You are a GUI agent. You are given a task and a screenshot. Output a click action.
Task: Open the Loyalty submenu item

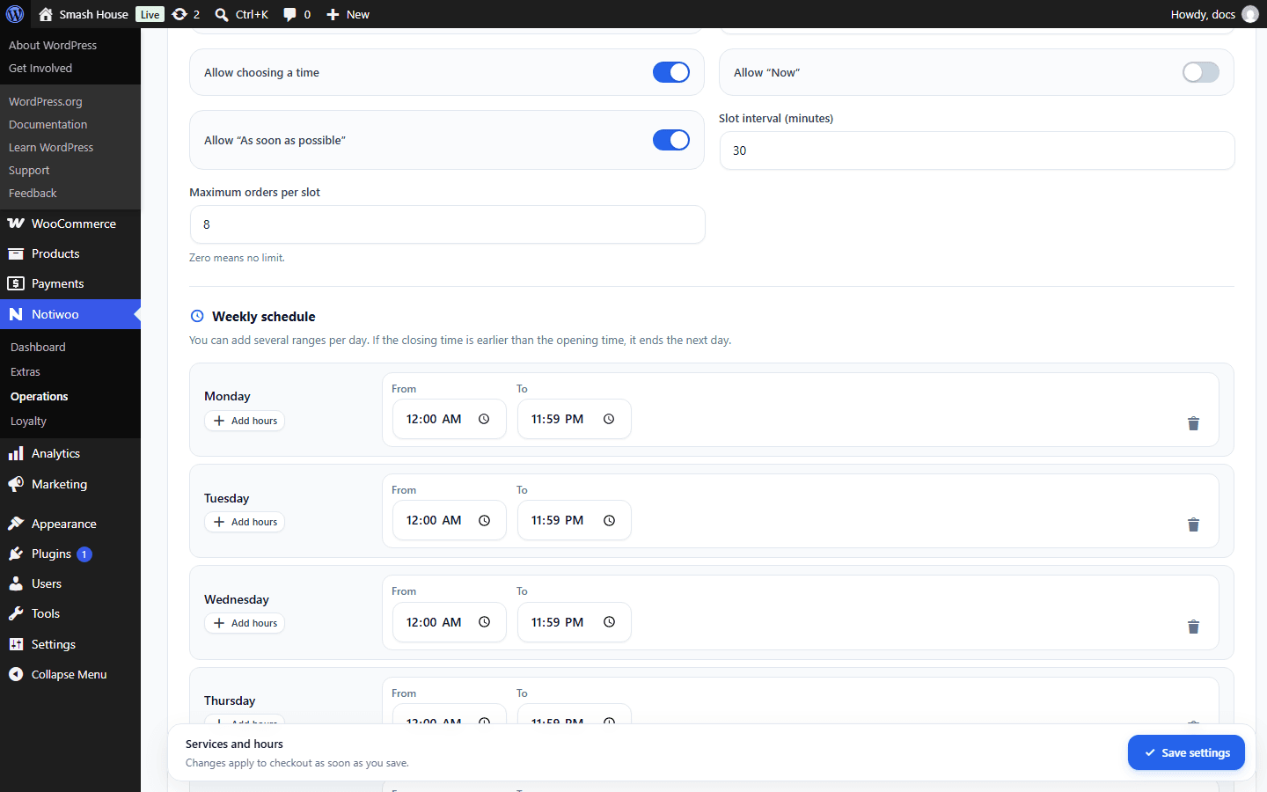click(28, 421)
